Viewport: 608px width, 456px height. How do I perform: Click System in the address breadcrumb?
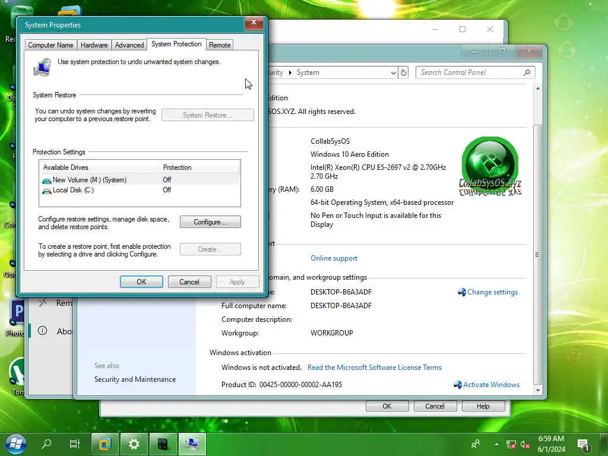pyautogui.click(x=308, y=72)
